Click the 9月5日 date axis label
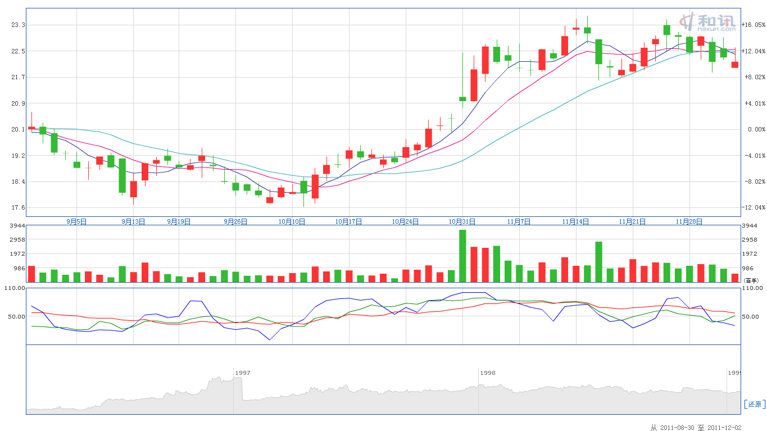The height and width of the screenshot is (431, 767). coord(76,221)
